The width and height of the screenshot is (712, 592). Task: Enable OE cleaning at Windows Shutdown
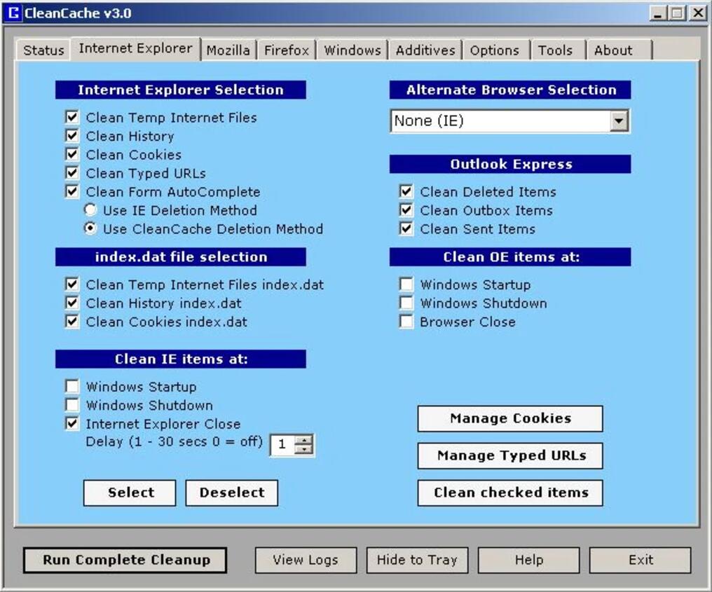click(x=406, y=303)
